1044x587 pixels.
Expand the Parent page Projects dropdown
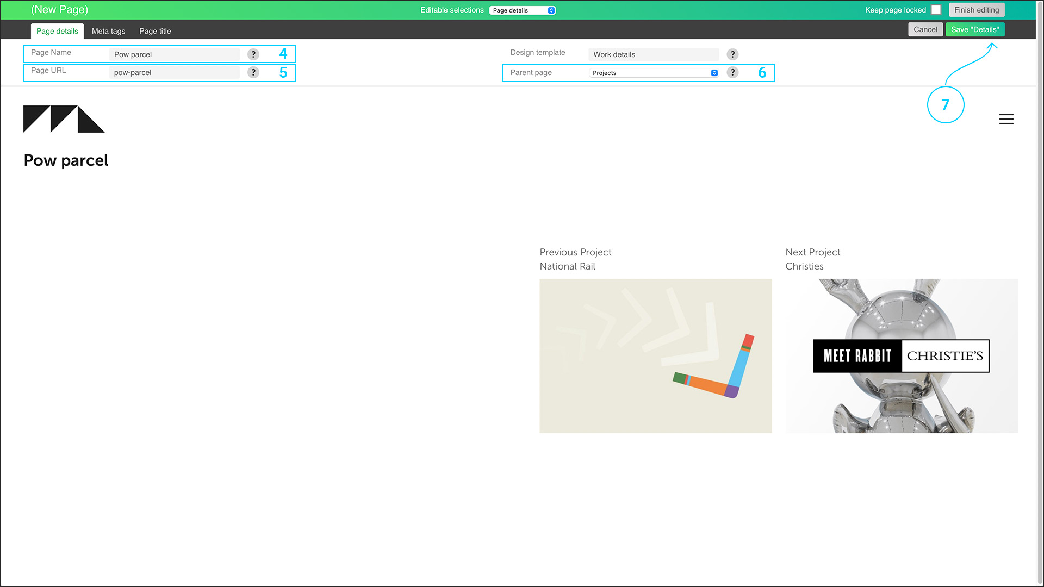click(x=654, y=73)
